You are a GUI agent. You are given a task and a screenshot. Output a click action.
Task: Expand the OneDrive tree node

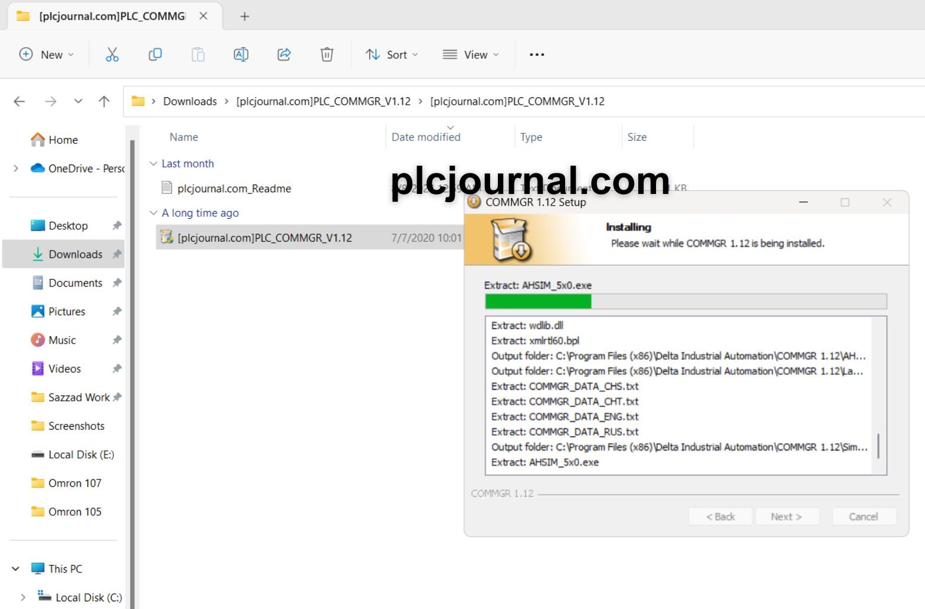(16, 169)
